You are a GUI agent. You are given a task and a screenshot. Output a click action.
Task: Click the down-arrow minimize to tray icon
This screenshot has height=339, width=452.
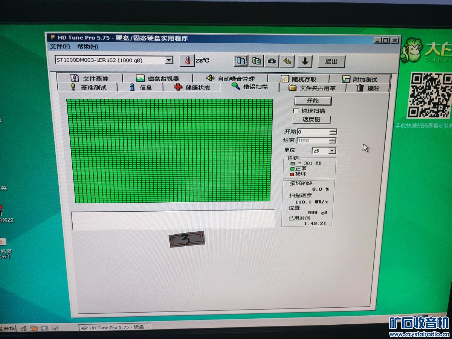[305, 61]
